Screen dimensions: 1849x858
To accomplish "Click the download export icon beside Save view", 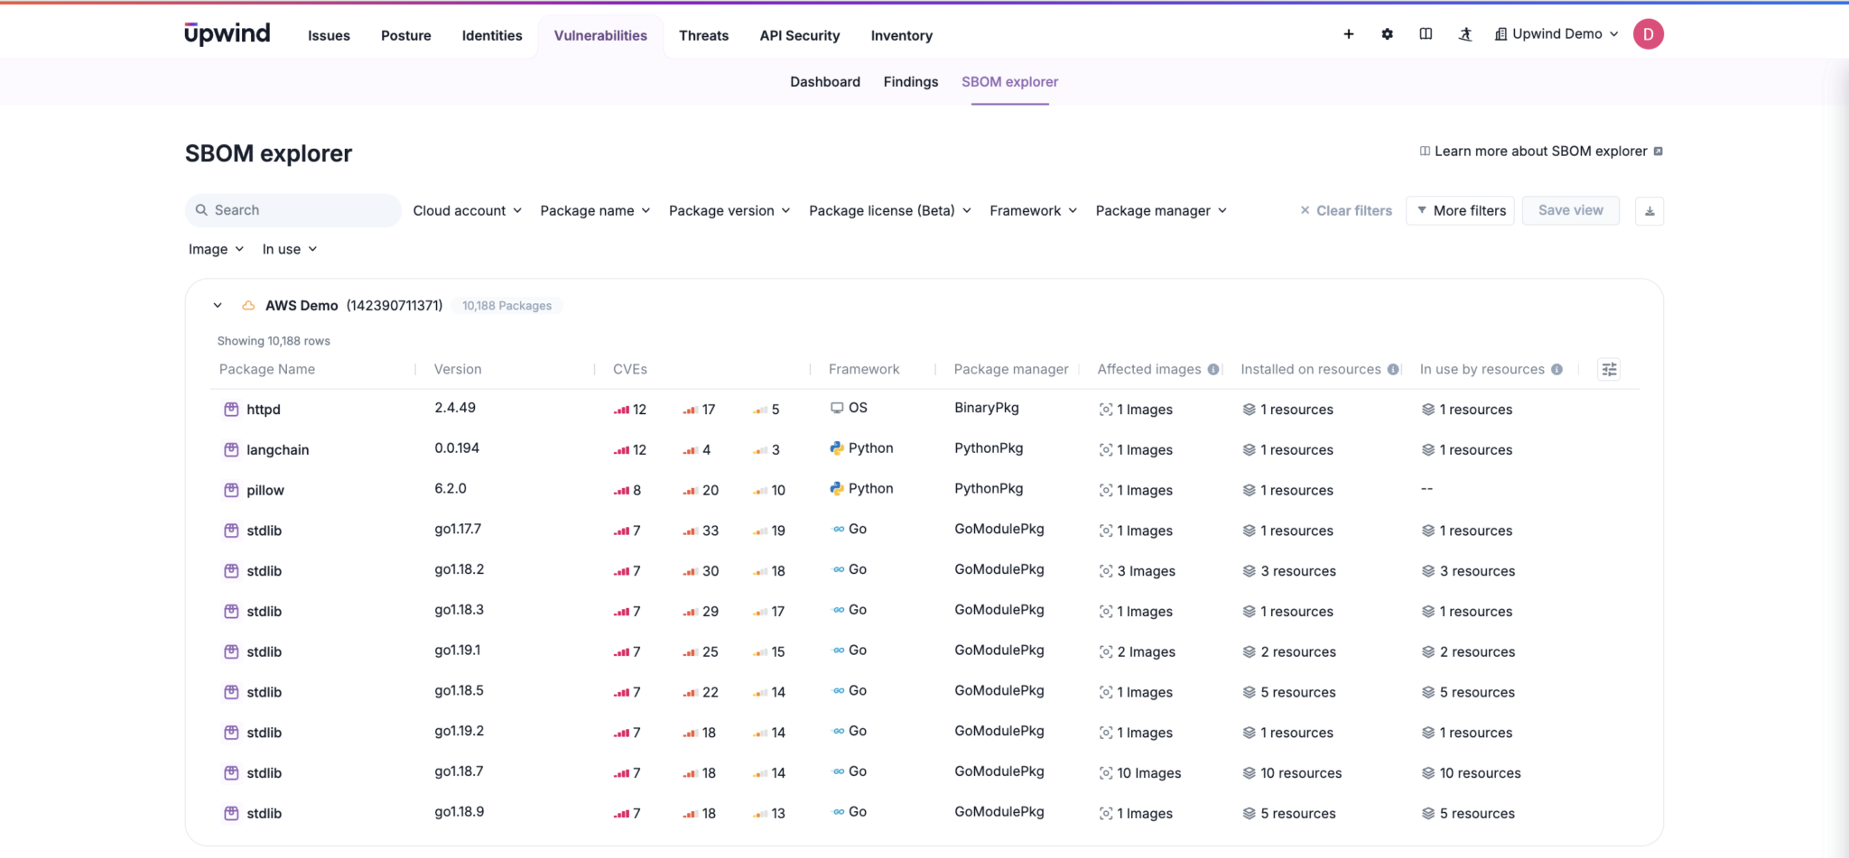I will coord(1649,210).
